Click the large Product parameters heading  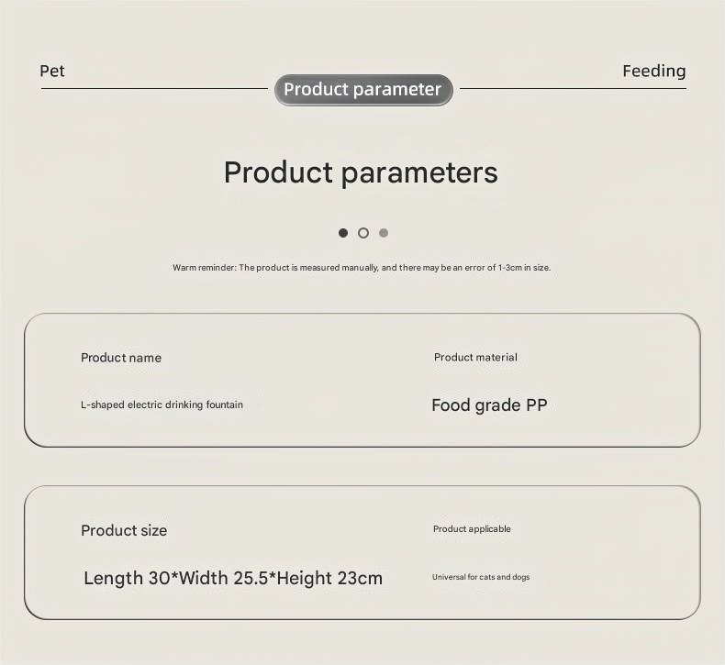tap(361, 172)
